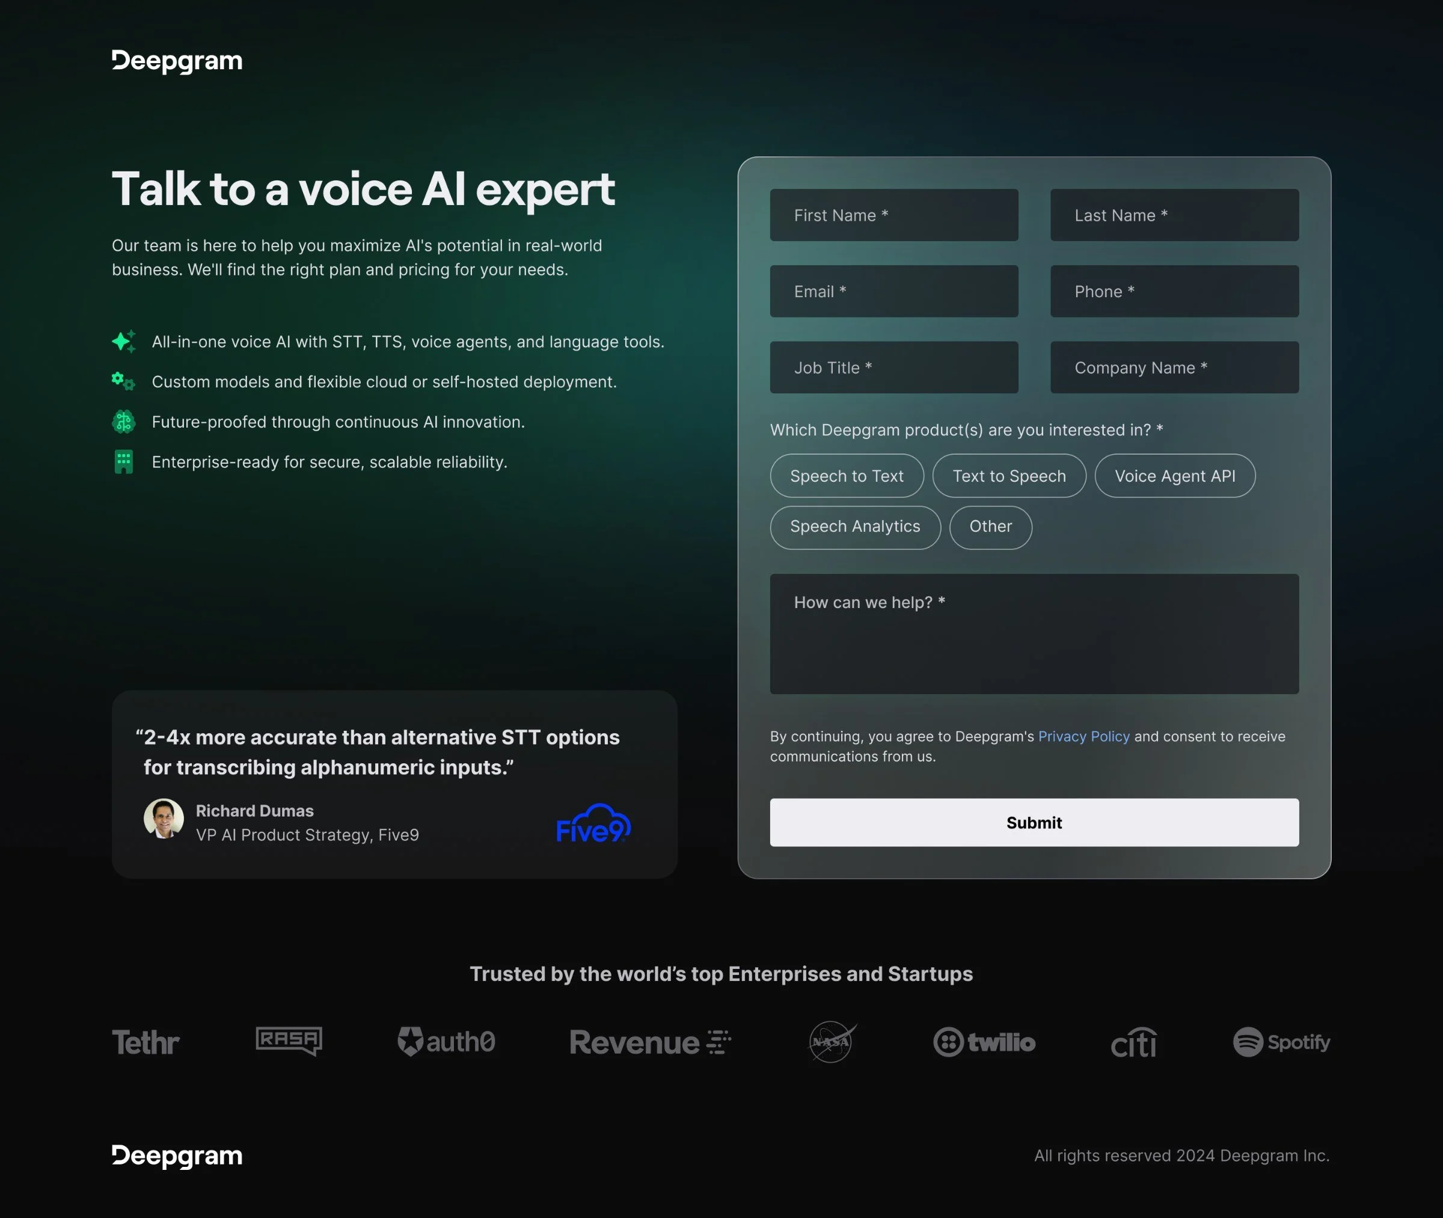1443x1218 pixels.
Task: Focus the Job Title field
Action: 893,368
